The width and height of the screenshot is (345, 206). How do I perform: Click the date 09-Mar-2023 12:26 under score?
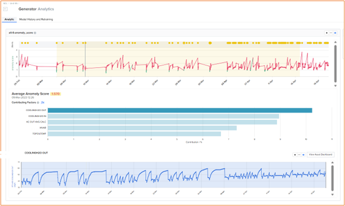(23, 97)
